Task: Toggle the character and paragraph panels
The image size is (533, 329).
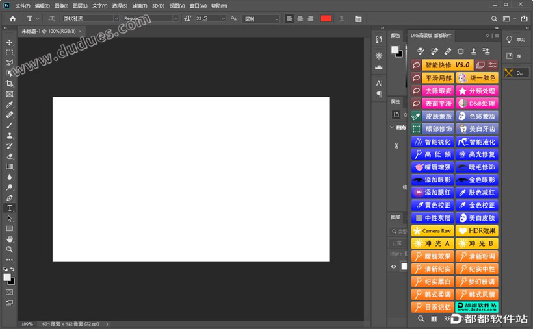Action: coord(358,19)
